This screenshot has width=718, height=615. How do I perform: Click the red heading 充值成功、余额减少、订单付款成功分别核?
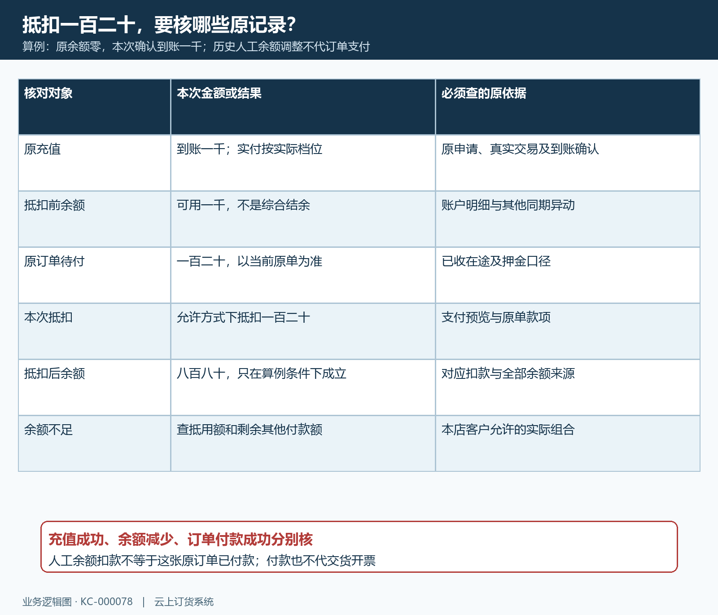tap(180, 539)
